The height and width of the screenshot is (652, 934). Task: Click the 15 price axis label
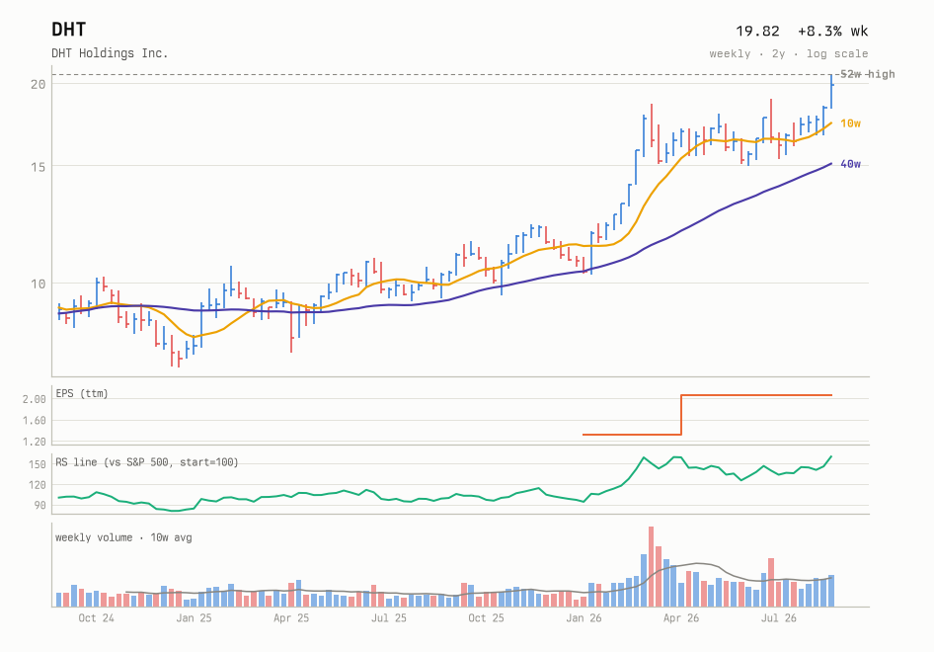click(39, 167)
